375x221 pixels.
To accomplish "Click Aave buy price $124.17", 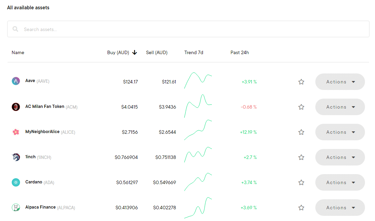I will pos(130,82).
